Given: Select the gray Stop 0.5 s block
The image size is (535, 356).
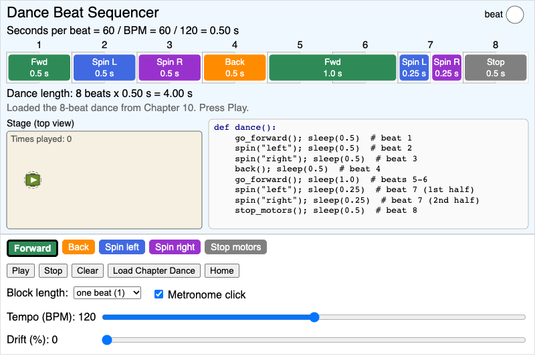Looking at the screenshot, I should (x=496, y=68).
